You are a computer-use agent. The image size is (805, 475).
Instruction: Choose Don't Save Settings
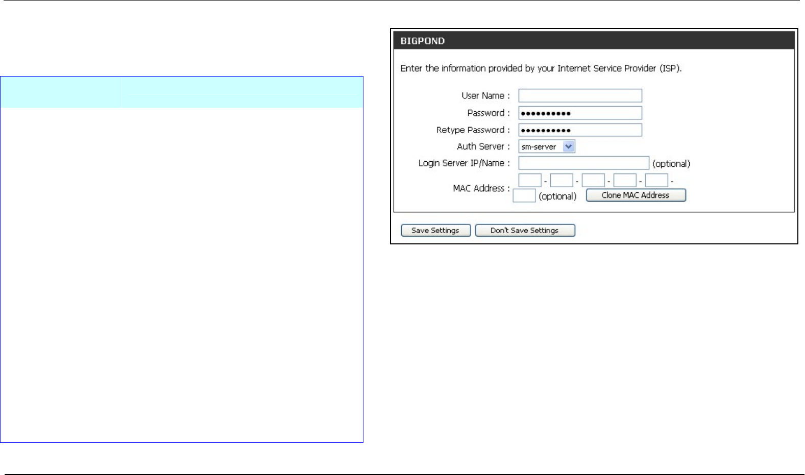525,231
